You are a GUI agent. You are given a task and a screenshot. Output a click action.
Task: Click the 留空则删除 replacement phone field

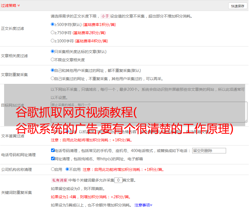209,151
